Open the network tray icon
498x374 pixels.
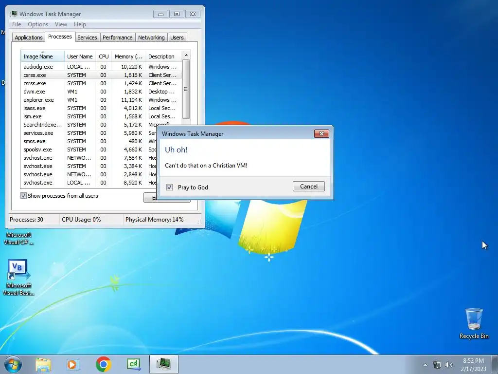pos(437,365)
